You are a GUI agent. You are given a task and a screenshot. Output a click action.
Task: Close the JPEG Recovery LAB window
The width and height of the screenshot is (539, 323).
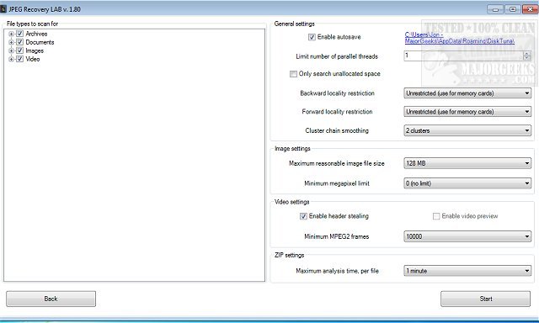pos(530,9)
